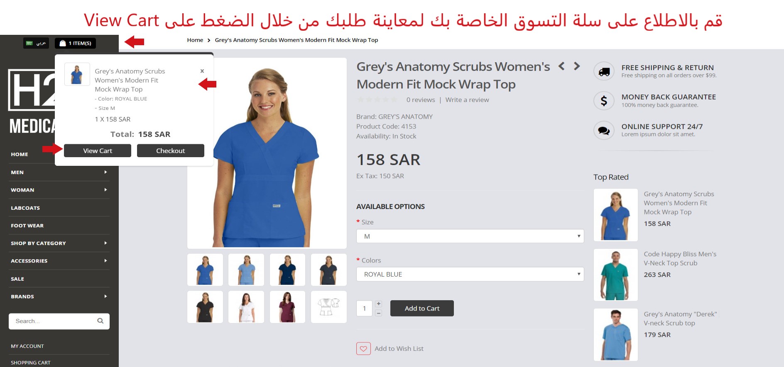Select the maroon scrub top thumbnail
784x367 pixels.
(287, 307)
